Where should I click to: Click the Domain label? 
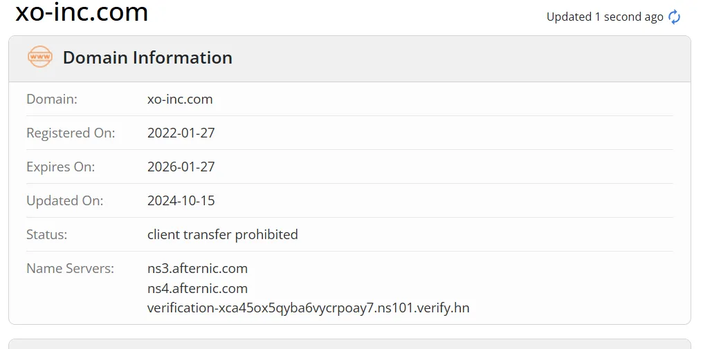coord(52,99)
